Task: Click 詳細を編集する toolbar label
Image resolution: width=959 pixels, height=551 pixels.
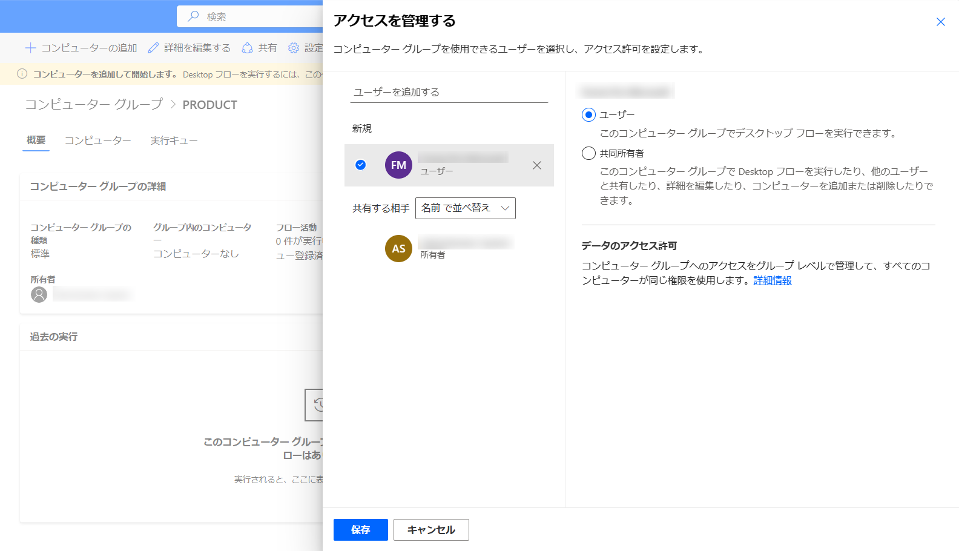Action: click(197, 48)
